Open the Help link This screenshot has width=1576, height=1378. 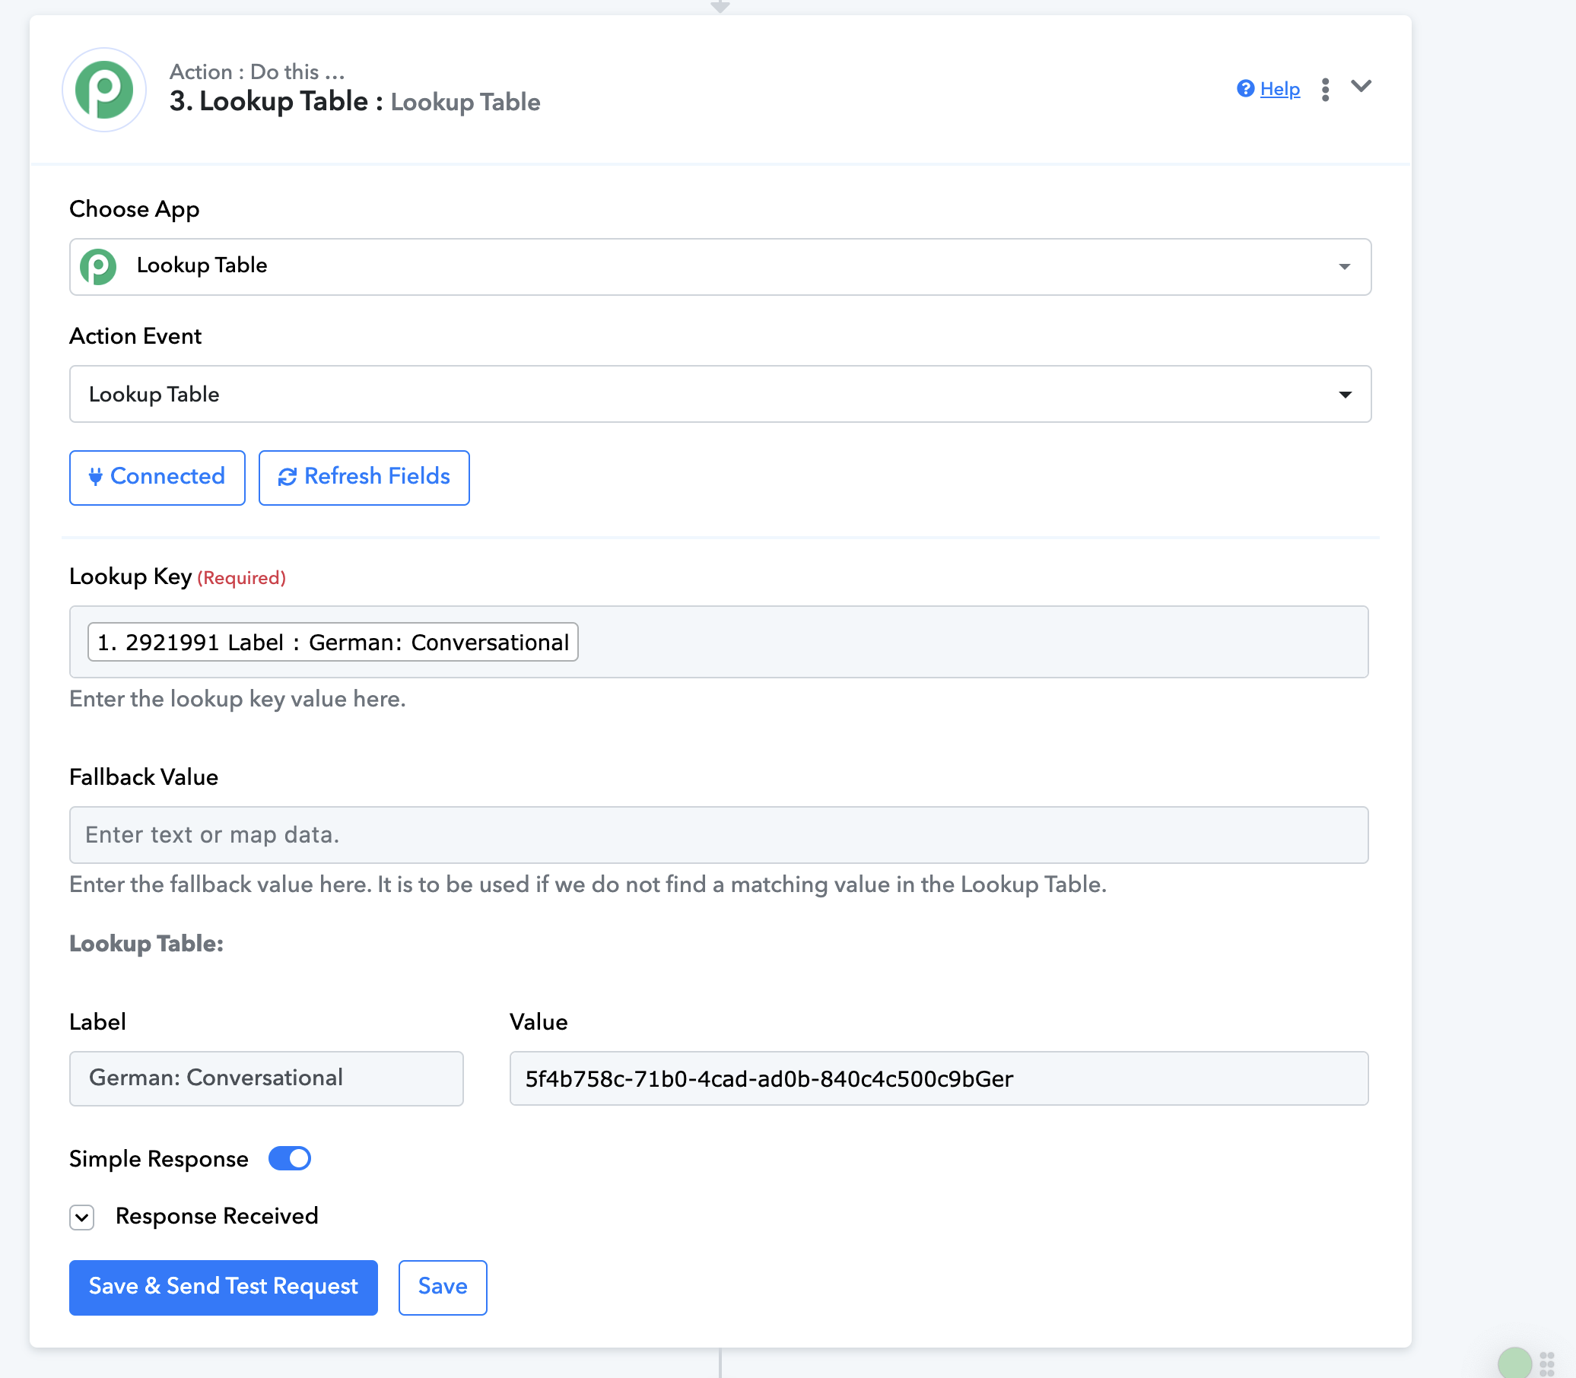(1279, 89)
